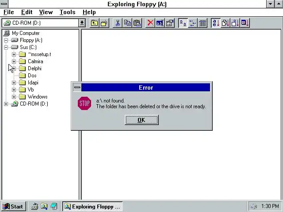283x212 pixels.
Task: Click the printer-like quick launch icon
Action: coord(34,206)
